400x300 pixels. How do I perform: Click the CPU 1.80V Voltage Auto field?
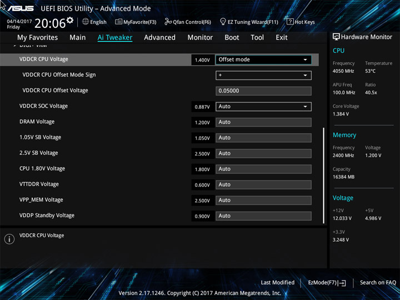click(263, 169)
